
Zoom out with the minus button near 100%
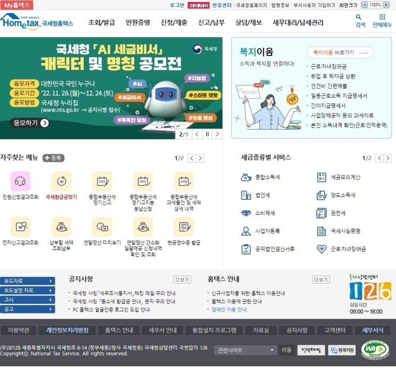(x=365, y=5)
